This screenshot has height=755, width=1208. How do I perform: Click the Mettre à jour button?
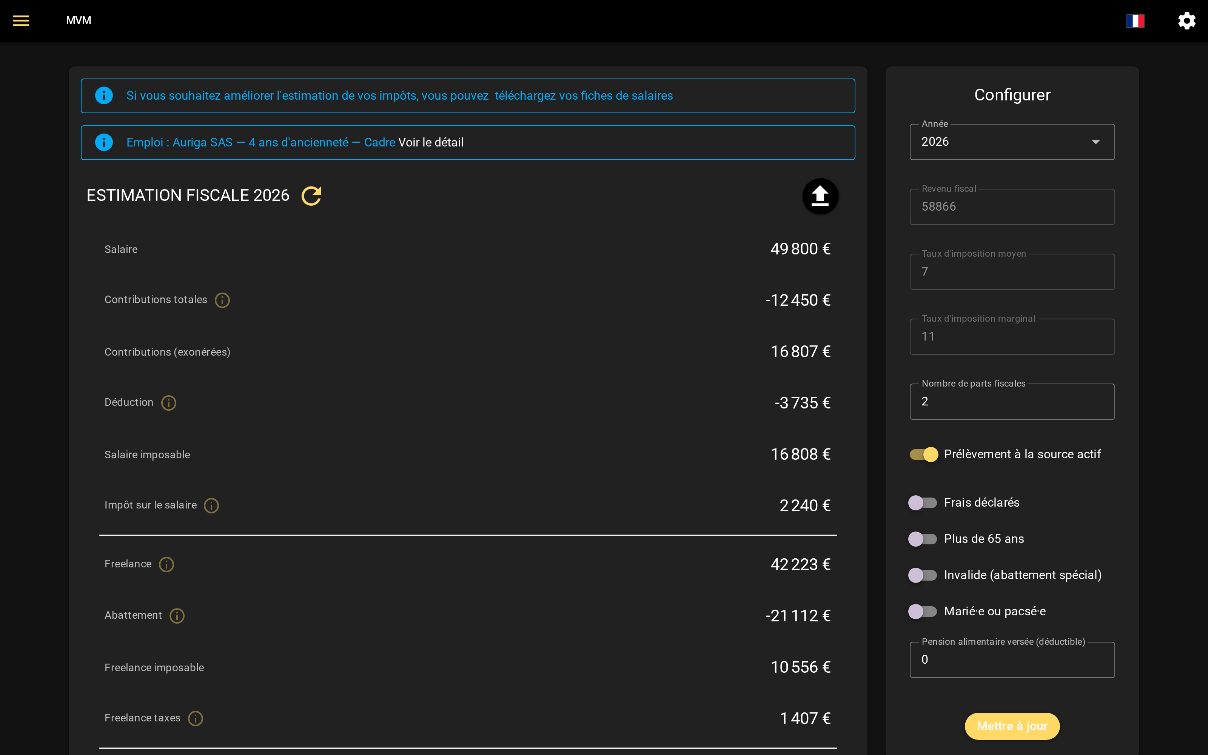coord(1012,726)
